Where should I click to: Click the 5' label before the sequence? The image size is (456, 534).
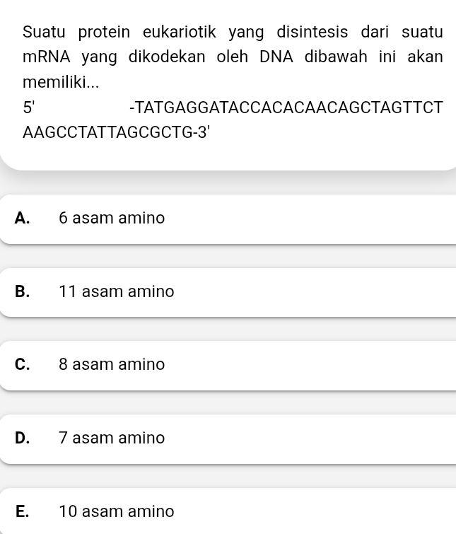29,108
